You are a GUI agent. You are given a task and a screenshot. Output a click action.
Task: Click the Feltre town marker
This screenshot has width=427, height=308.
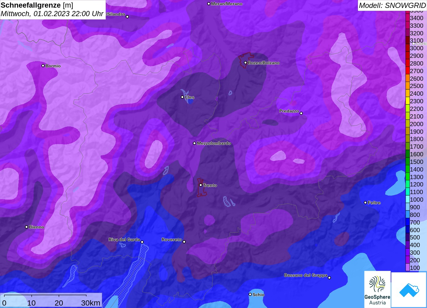(x=365, y=203)
